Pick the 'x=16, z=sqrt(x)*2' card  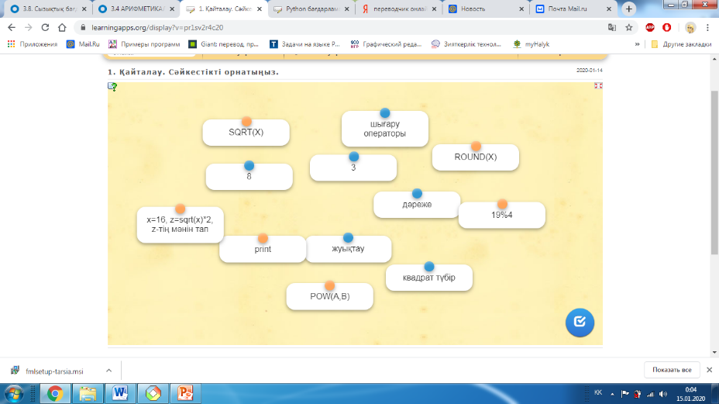tap(181, 225)
